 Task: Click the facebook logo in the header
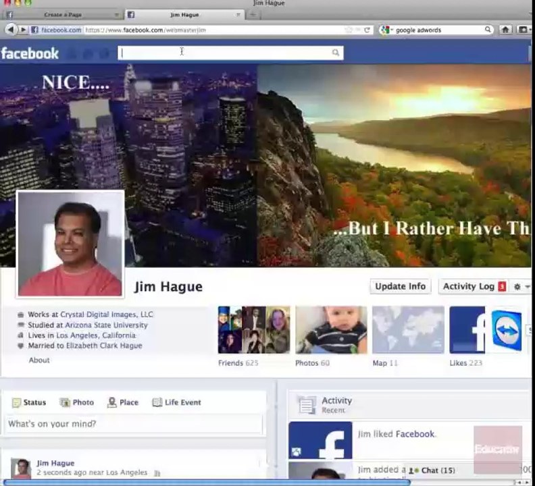tap(30, 53)
